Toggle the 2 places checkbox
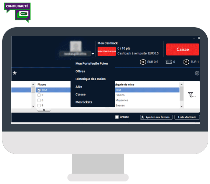The width and height of the screenshot is (210, 184). coord(39,95)
